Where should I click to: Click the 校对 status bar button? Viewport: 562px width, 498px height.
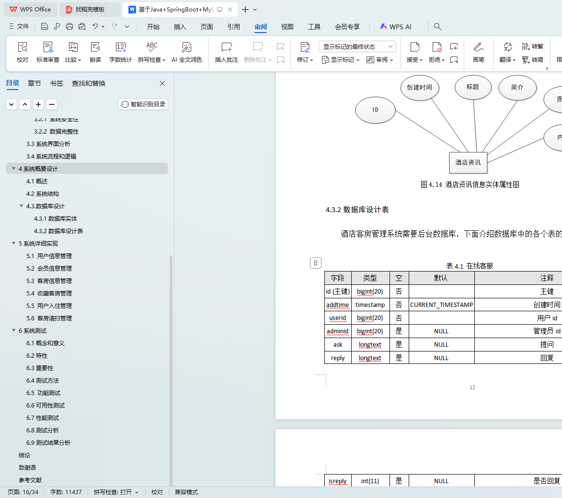[157, 492]
